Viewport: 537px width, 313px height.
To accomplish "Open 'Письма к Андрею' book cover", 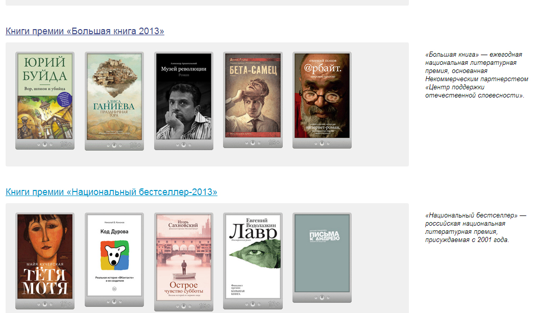I will (322, 257).
